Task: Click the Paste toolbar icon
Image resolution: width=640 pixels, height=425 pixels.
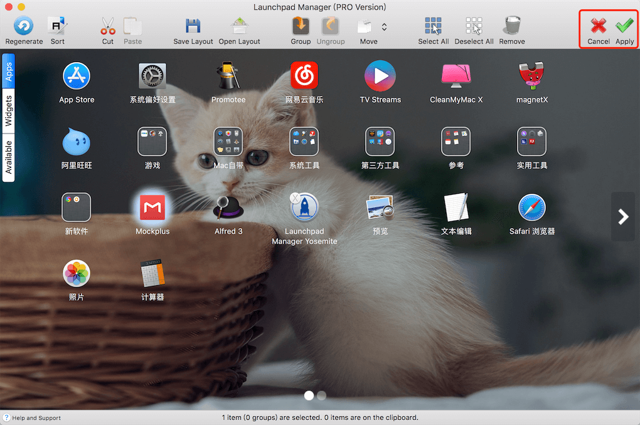Action: pyautogui.click(x=132, y=26)
